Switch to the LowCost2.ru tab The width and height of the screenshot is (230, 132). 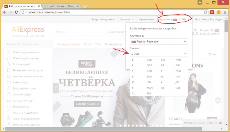pos(61,6)
